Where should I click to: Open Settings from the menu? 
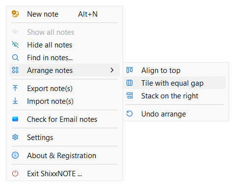coord(64,138)
